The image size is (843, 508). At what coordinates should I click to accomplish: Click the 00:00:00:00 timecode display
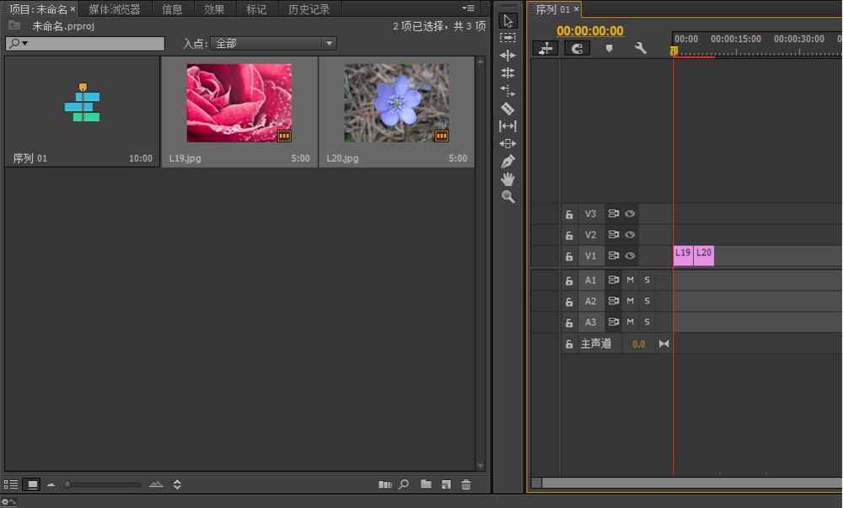[x=590, y=30]
